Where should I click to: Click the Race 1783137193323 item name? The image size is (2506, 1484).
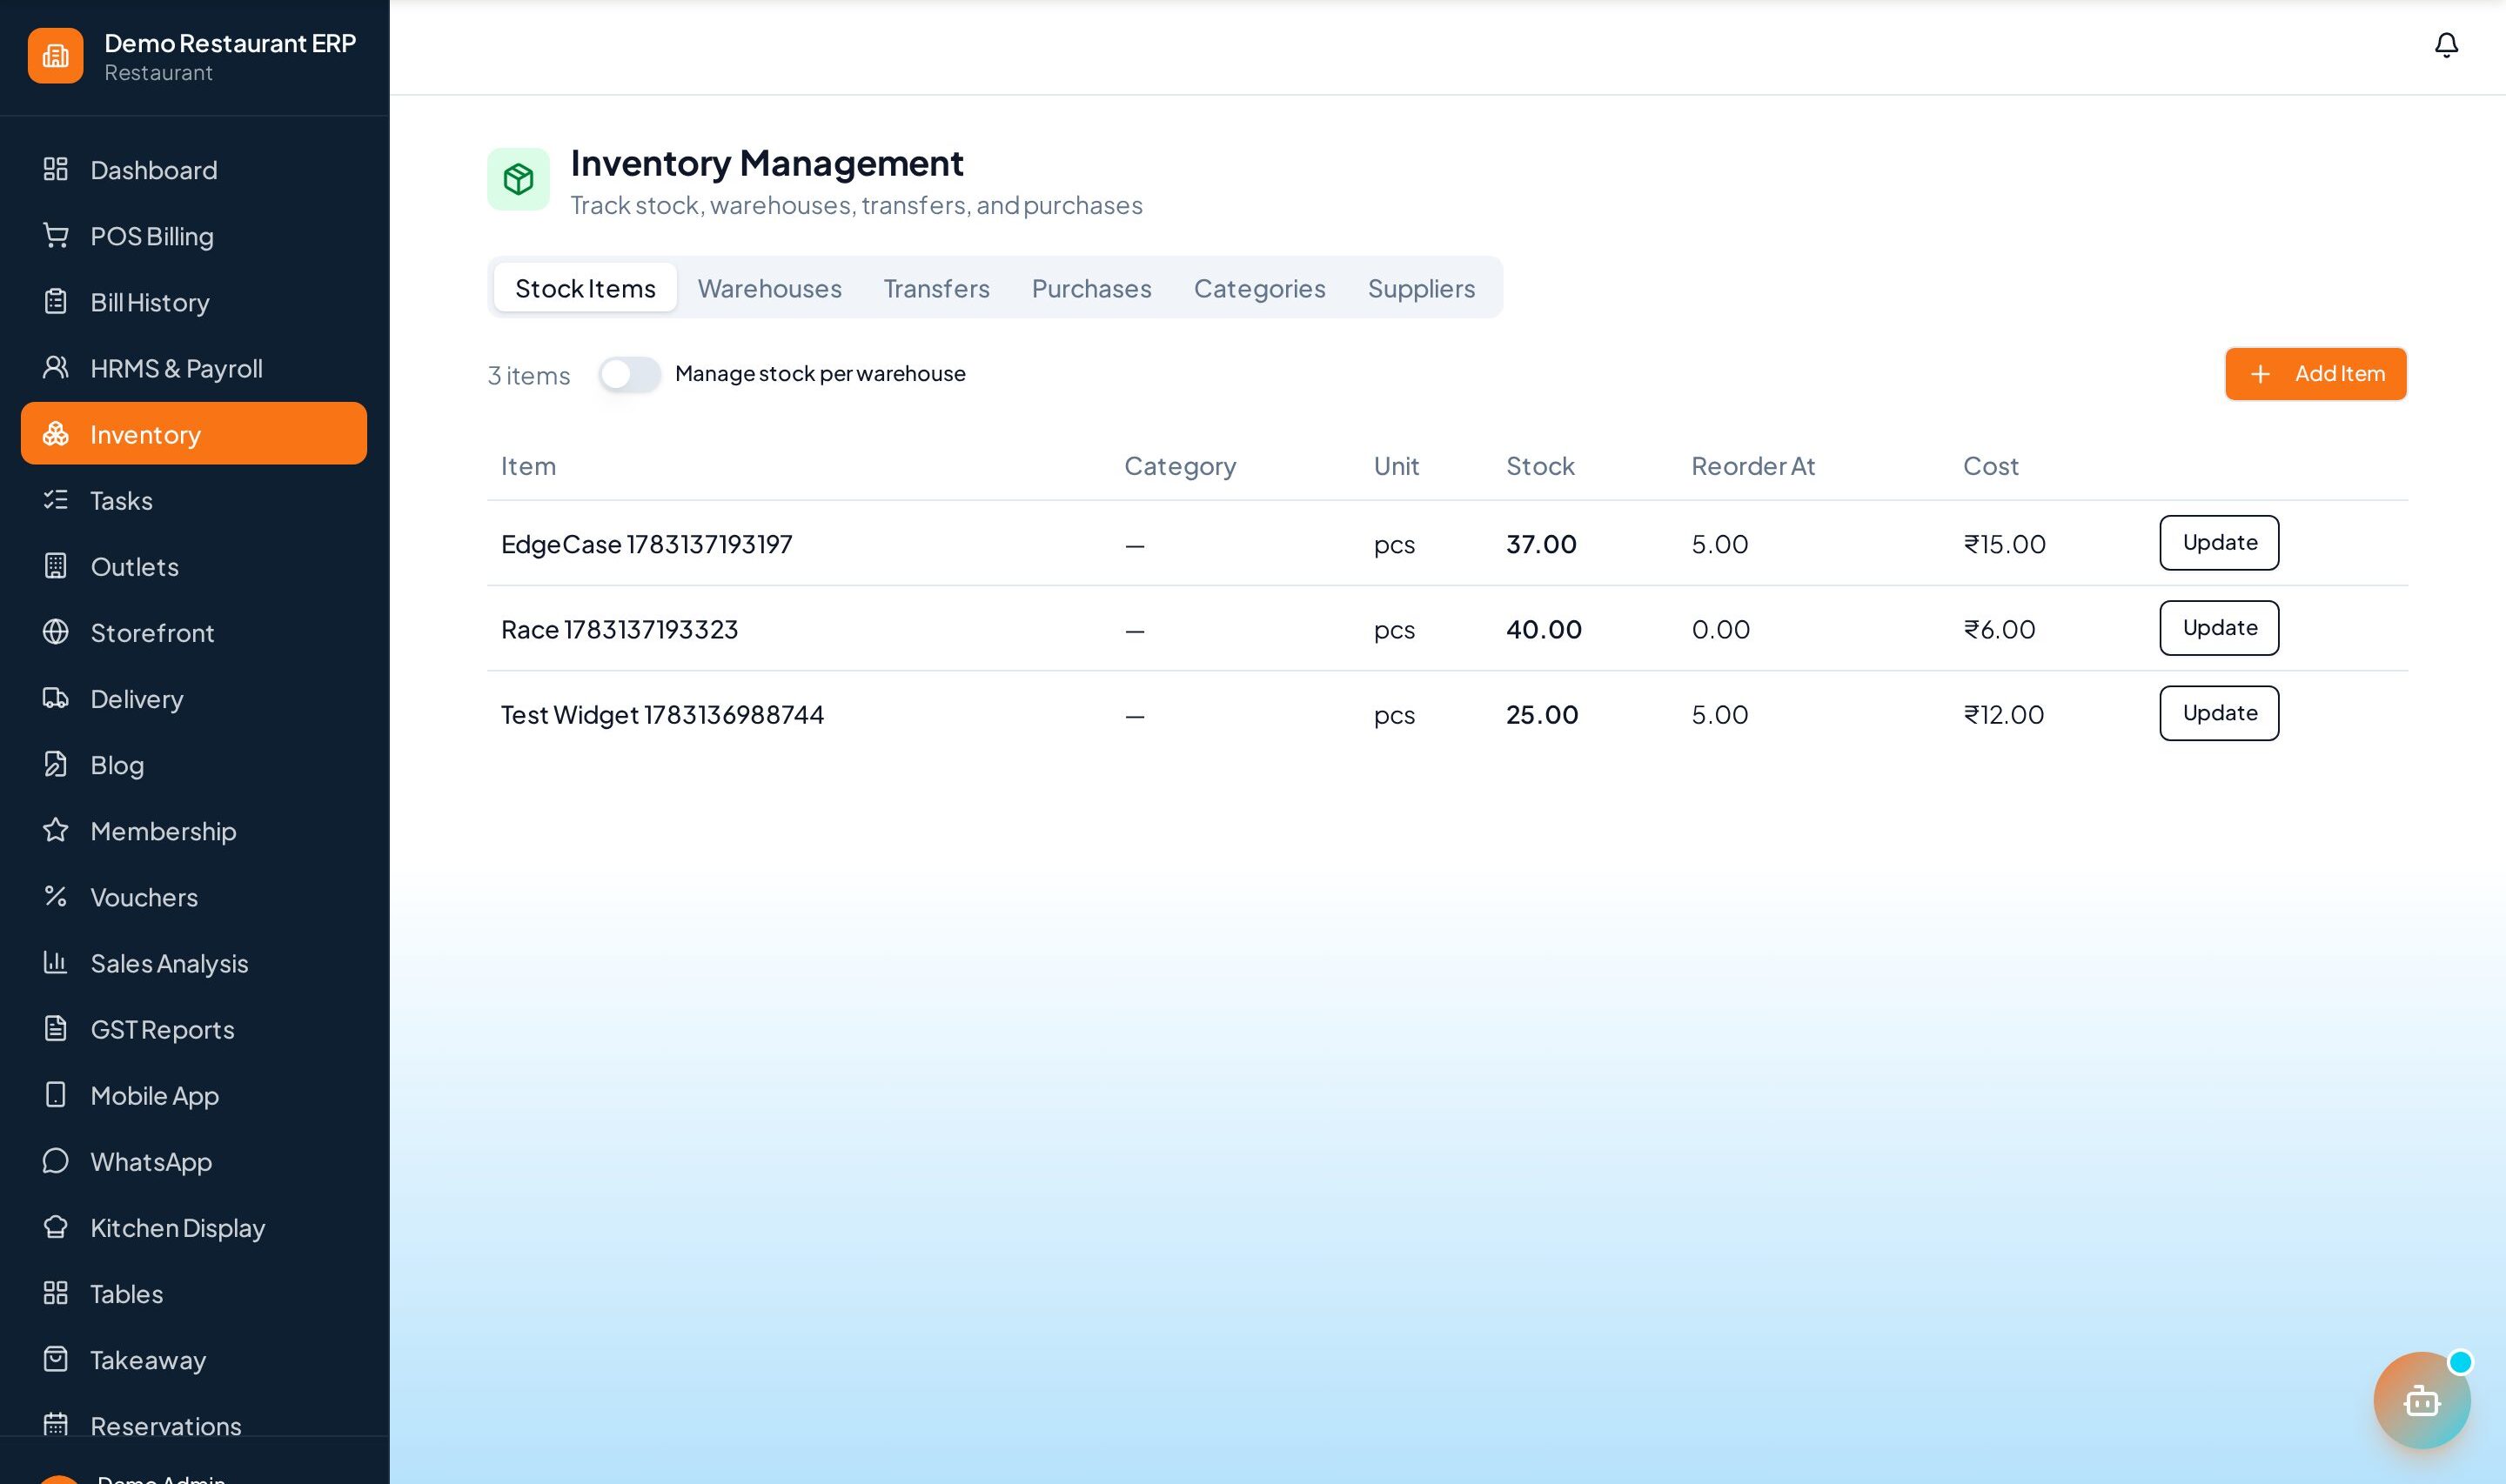[x=619, y=629]
